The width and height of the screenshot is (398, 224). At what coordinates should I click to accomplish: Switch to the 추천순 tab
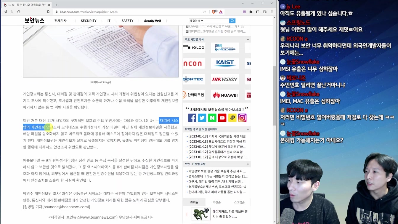pos(217,202)
